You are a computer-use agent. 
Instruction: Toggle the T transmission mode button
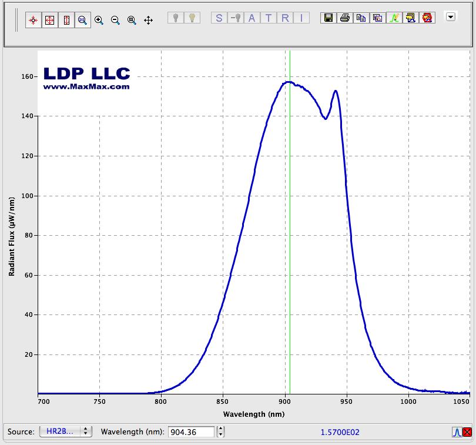click(x=269, y=18)
